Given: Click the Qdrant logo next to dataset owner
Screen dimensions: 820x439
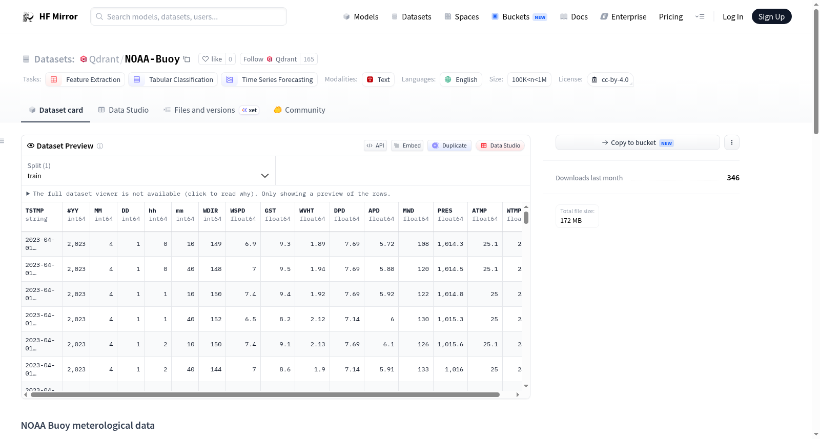Looking at the screenshot, I should pyautogui.click(x=84, y=59).
